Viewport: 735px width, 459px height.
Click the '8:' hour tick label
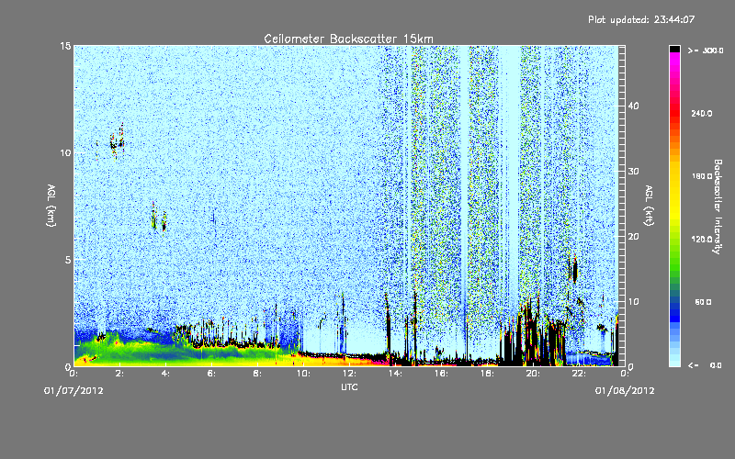click(257, 374)
